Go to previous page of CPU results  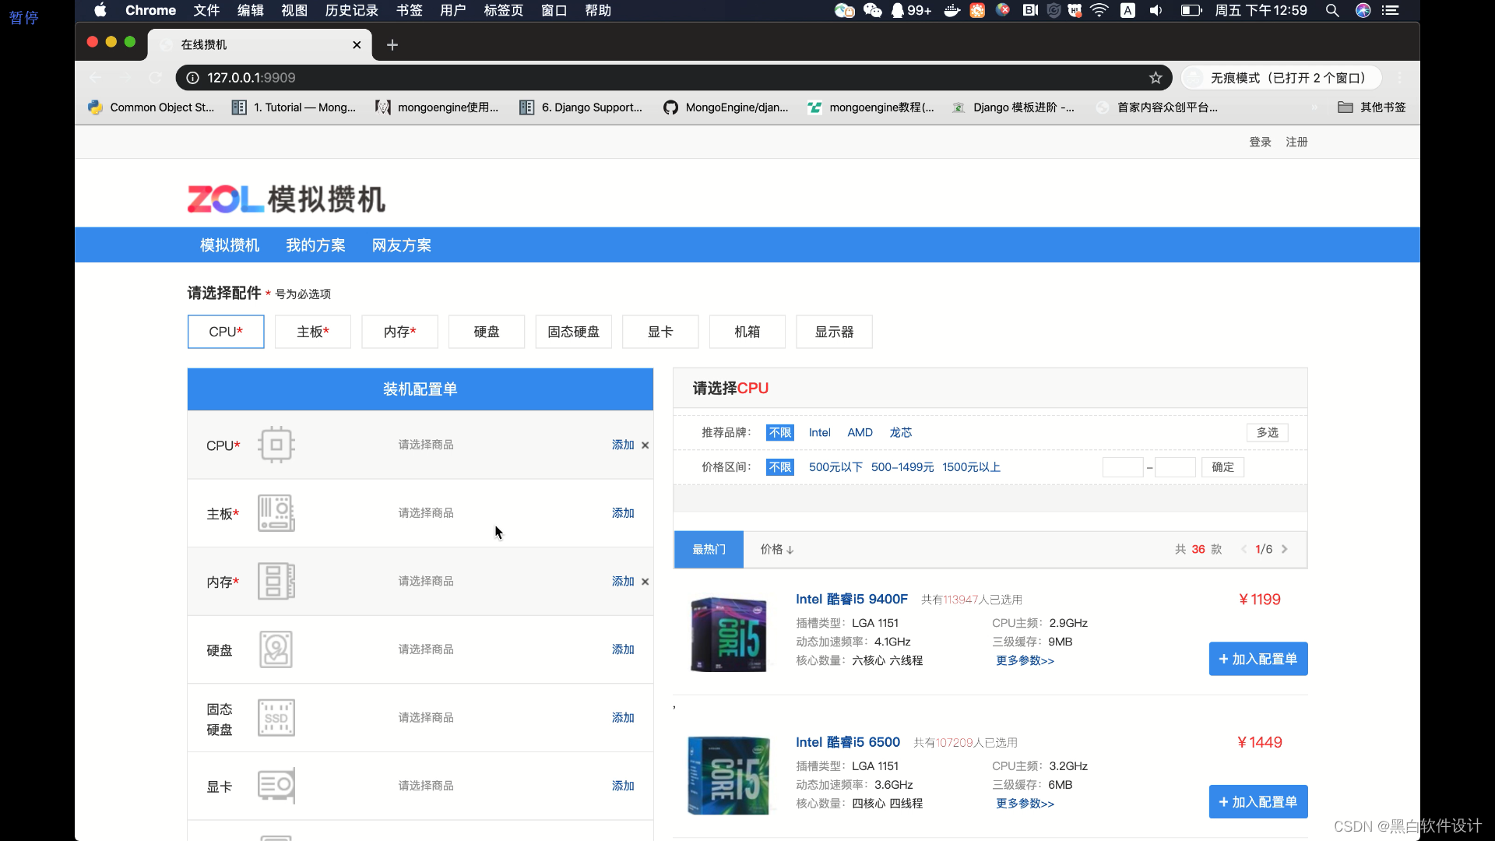click(1244, 550)
